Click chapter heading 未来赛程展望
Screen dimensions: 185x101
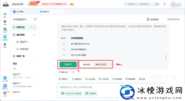77,38
